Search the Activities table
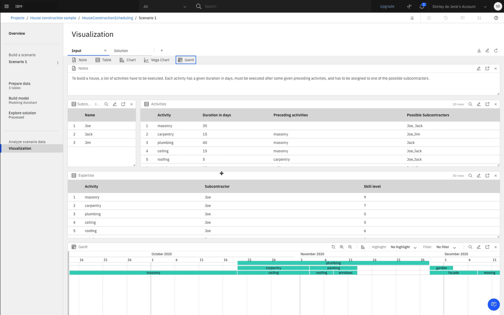The height and width of the screenshot is (315, 504). click(470, 104)
